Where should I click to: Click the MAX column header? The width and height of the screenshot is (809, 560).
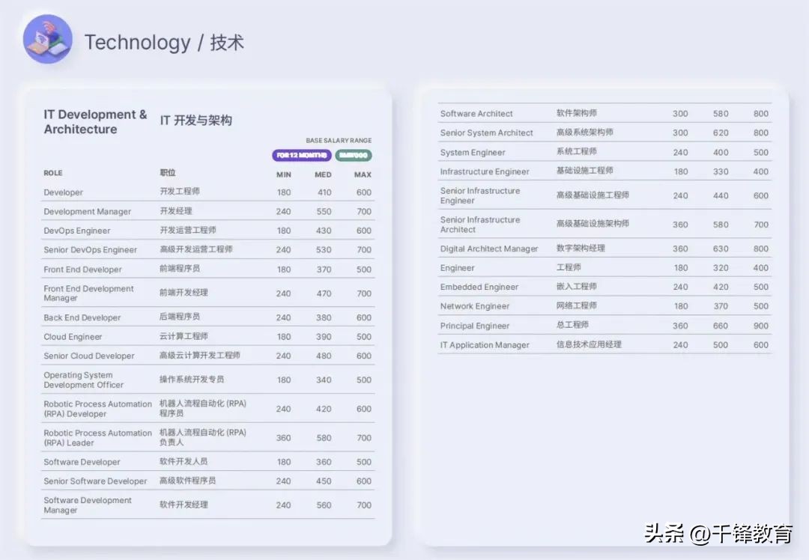point(362,174)
